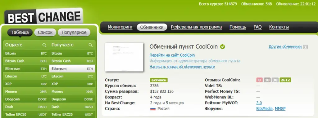Click the gray 30 reviews badge
Screen dimensions: 318x118
click(275, 80)
